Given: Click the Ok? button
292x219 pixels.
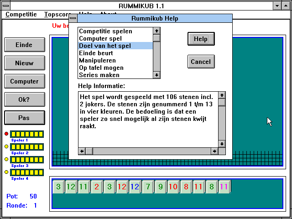Looking at the screenshot, I should coord(25,99).
